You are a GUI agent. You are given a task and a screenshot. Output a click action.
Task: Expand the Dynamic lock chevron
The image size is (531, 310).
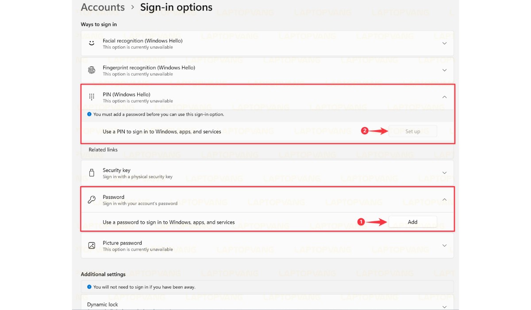(445, 306)
